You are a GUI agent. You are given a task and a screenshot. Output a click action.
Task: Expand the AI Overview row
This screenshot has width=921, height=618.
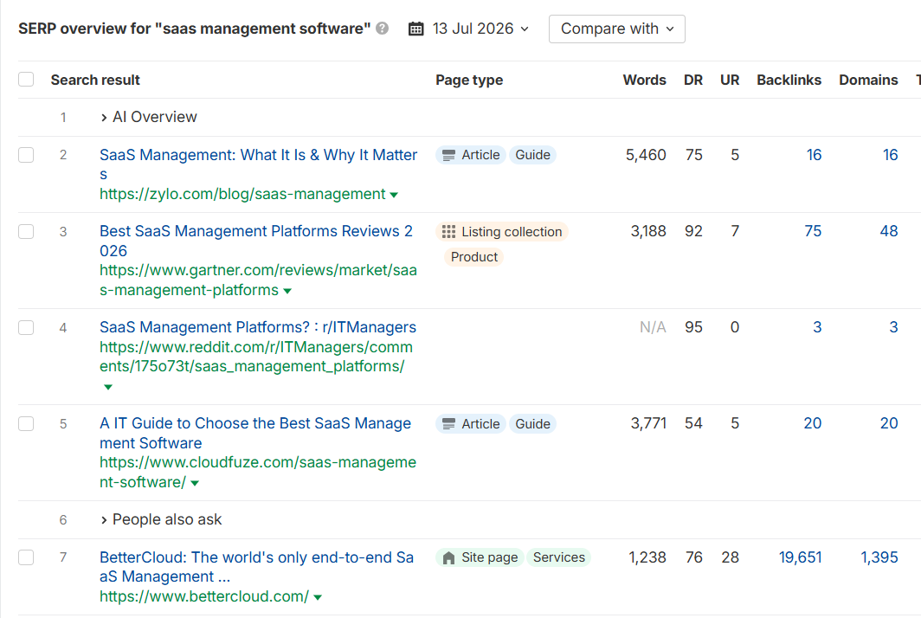click(149, 117)
